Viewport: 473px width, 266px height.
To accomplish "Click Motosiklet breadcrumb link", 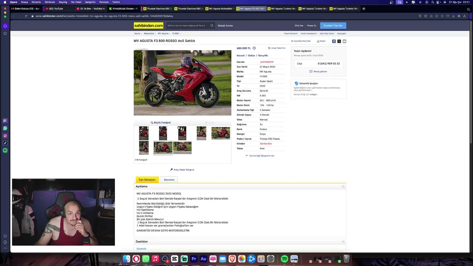I will click(x=149, y=34).
